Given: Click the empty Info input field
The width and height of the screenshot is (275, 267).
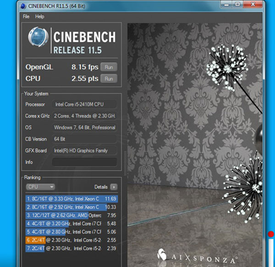Looking at the screenshot, I should [84, 162].
